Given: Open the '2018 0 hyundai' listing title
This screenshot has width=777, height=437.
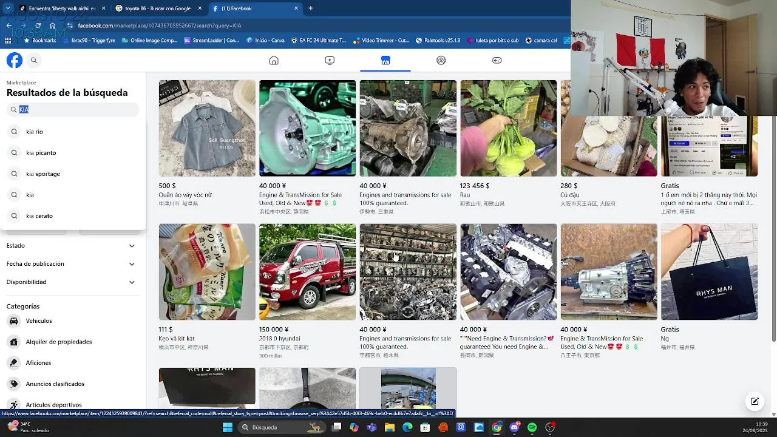Looking at the screenshot, I should coord(280,339).
